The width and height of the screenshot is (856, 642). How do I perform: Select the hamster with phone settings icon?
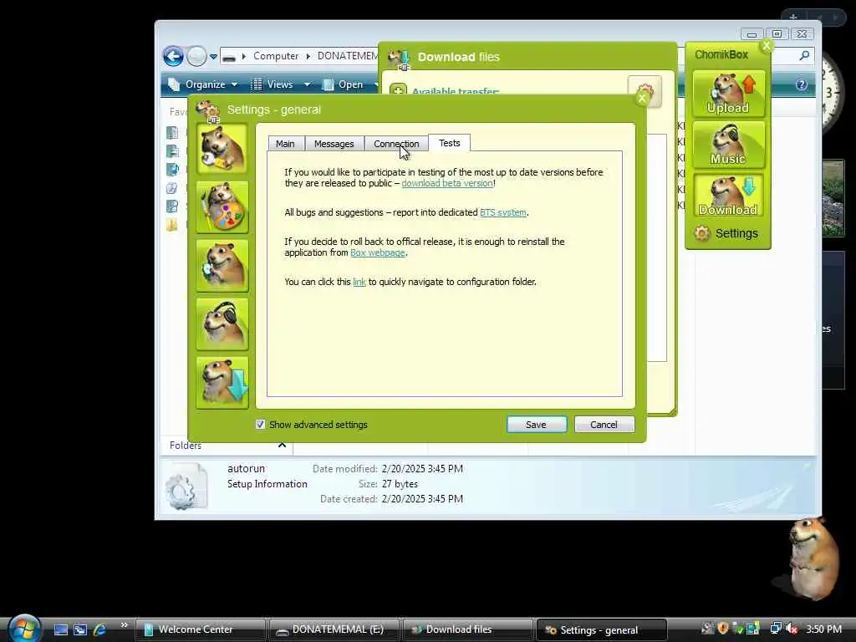coord(222,266)
